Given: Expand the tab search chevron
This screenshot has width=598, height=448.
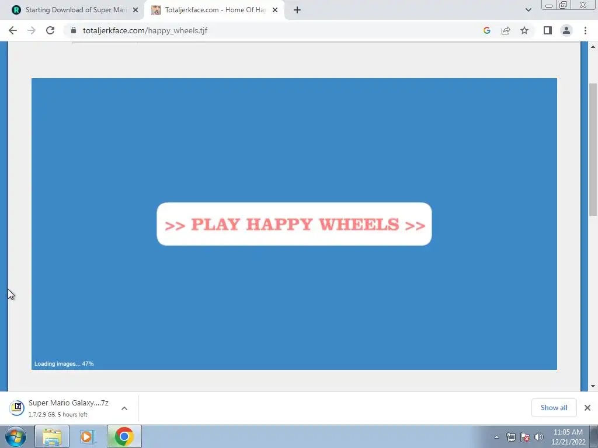Looking at the screenshot, I should [x=528, y=10].
